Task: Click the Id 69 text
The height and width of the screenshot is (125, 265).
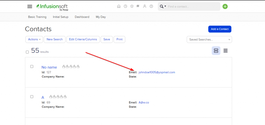Action: click(46, 102)
